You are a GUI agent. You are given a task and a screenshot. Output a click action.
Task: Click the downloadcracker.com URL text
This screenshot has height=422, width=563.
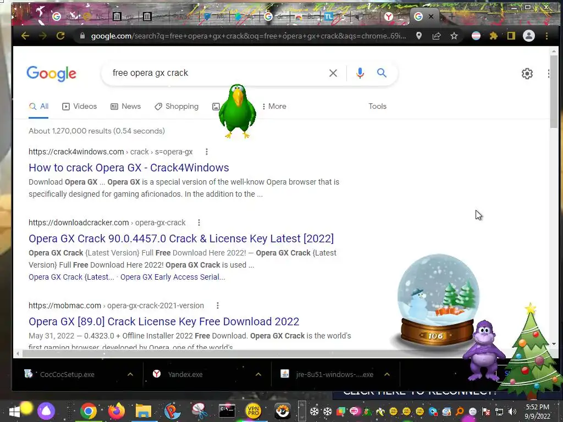pyautogui.click(x=107, y=223)
